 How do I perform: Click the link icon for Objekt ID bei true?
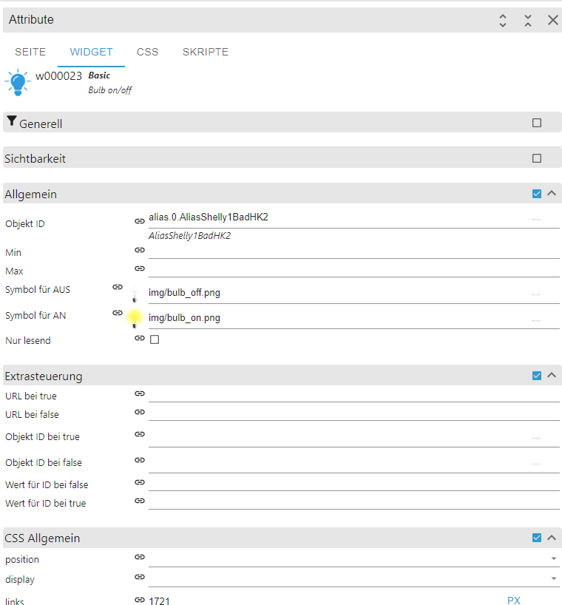tap(140, 434)
